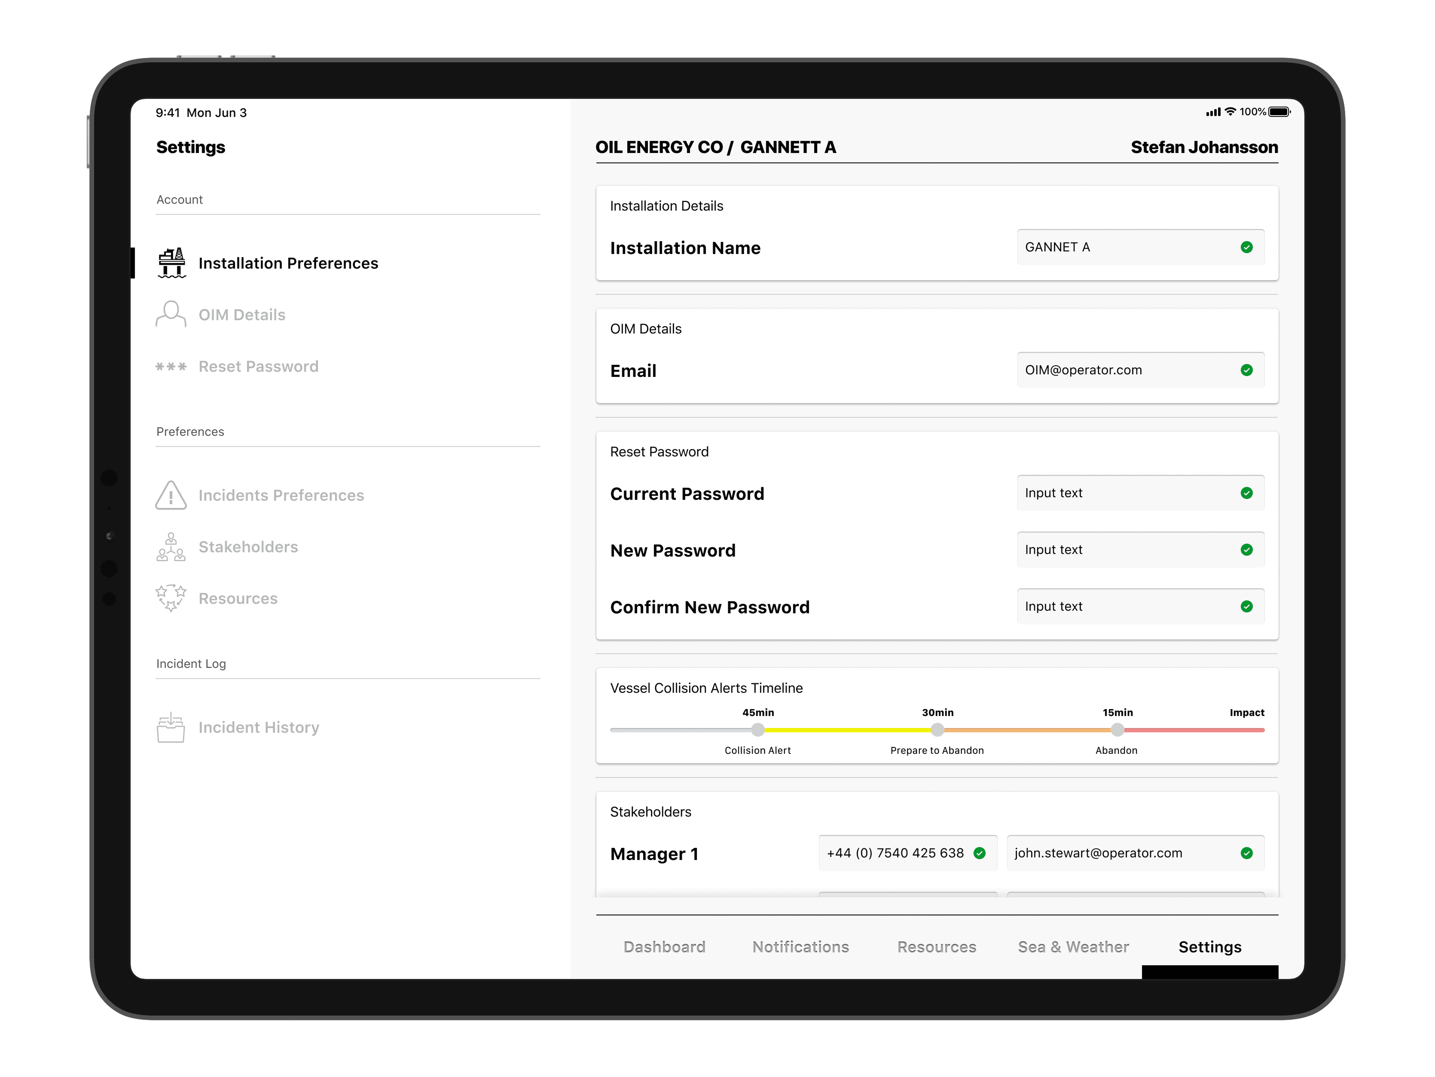The image size is (1435, 1077).
Task: Click the Incident History inbox icon
Action: 171,727
